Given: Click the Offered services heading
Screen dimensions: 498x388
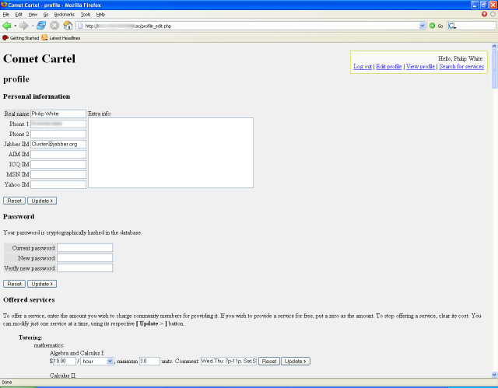Looking at the screenshot, I should pyautogui.click(x=29, y=300).
